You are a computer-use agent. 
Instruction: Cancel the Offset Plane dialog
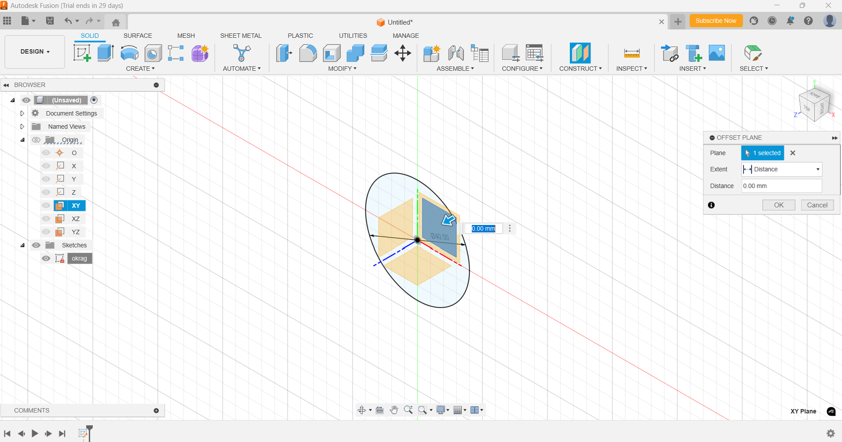(x=817, y=205)
